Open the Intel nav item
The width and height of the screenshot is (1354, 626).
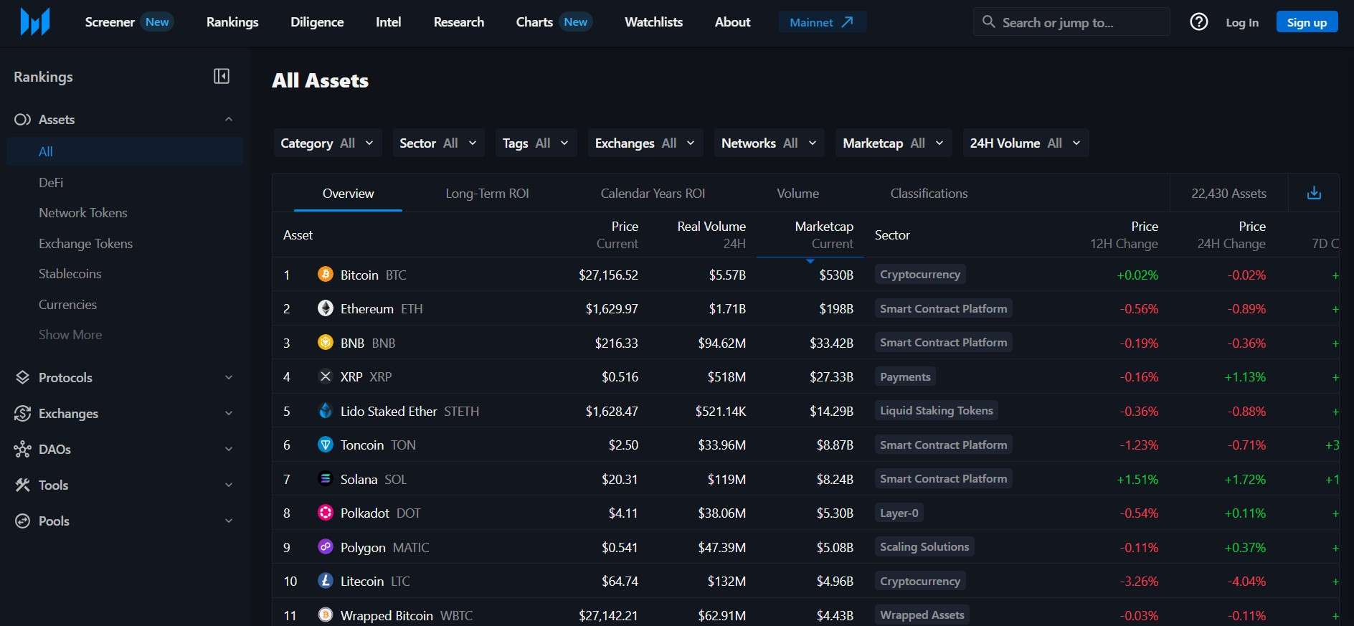click(388, 22)
